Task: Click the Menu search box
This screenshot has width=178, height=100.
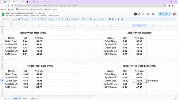Action: pos(7,19)
